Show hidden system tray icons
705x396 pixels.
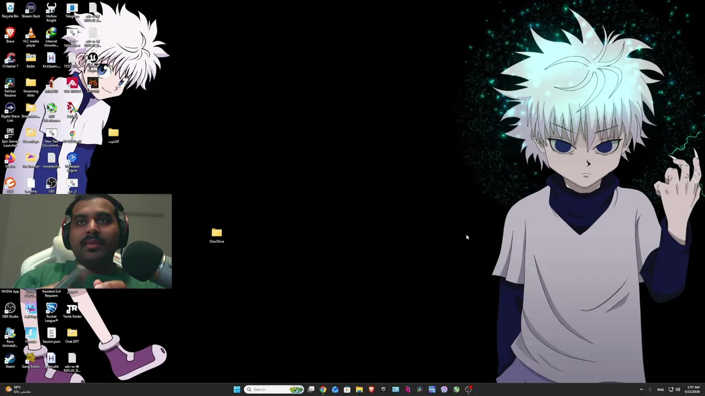point(641,389)
